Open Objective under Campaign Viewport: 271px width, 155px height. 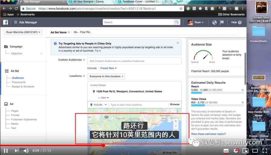click(x=17, y=53)
